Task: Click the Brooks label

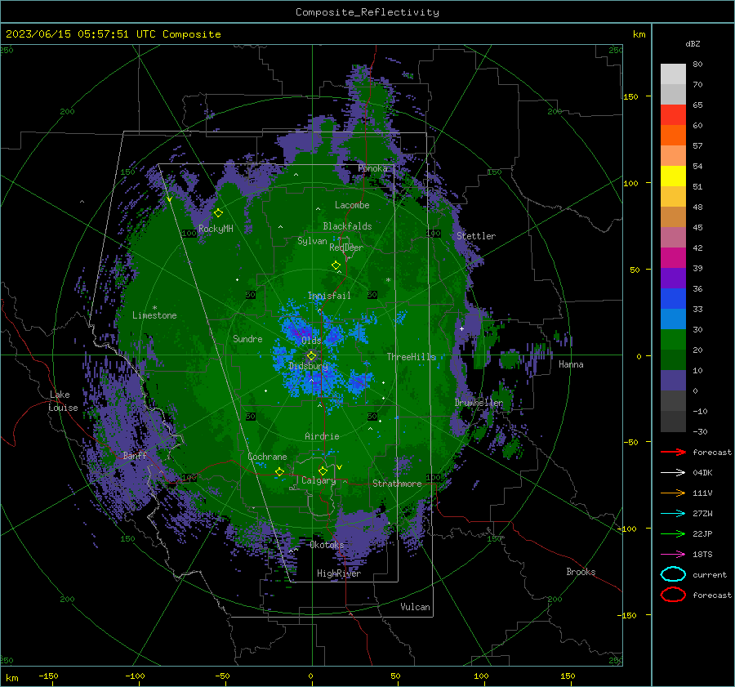Action: pyautogui.click(x=581, y=572)
